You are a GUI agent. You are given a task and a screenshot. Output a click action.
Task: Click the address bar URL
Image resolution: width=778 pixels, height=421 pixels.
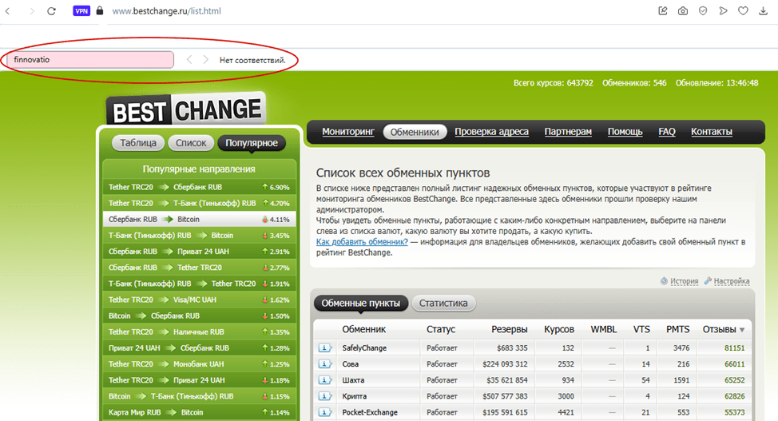click(166, 11)
